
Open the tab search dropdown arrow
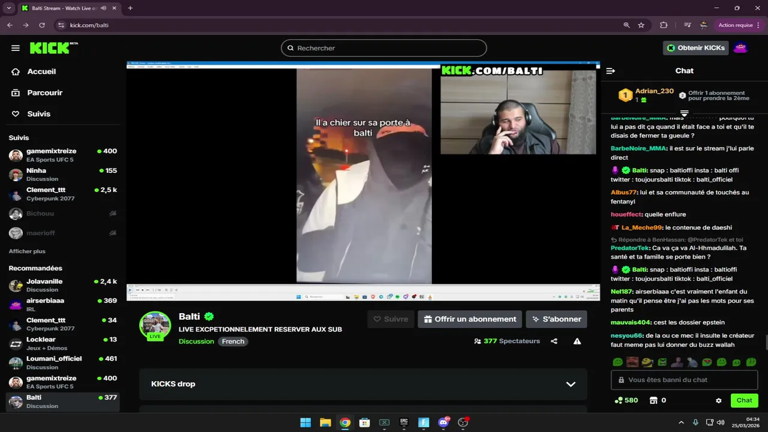8,8
